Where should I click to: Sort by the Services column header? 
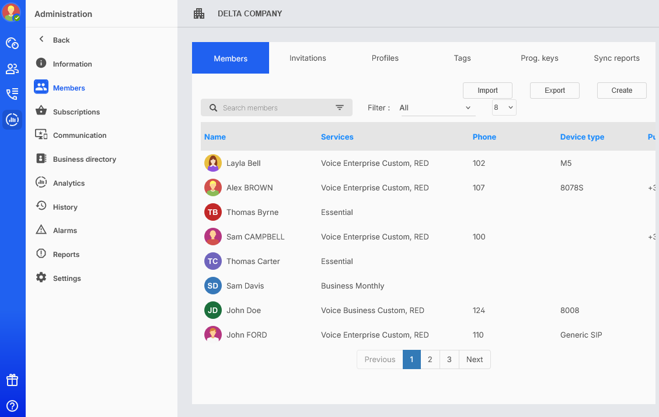(x=337, y=137)
